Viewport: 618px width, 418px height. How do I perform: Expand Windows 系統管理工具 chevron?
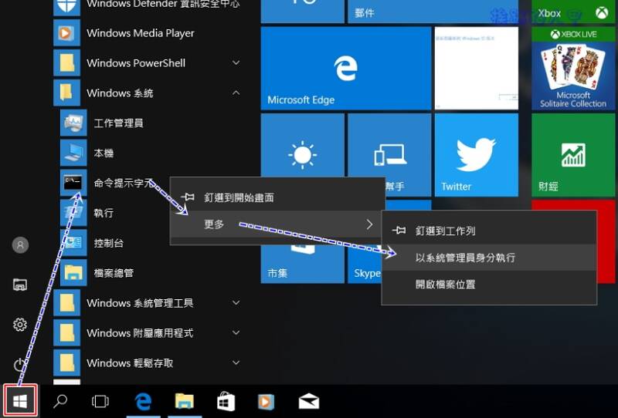click(236, 302)
